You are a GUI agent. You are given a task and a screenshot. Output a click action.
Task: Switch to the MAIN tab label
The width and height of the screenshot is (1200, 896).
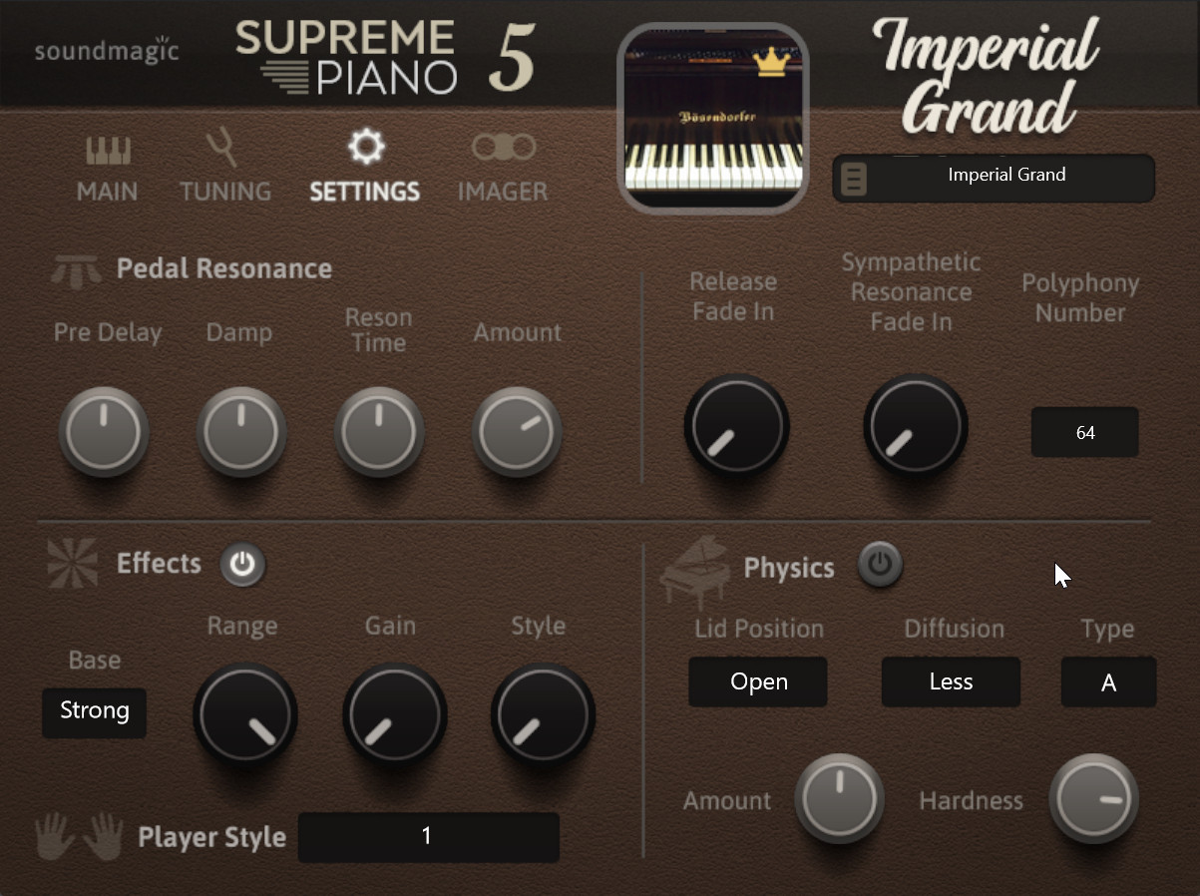click(x=108, y=192)
